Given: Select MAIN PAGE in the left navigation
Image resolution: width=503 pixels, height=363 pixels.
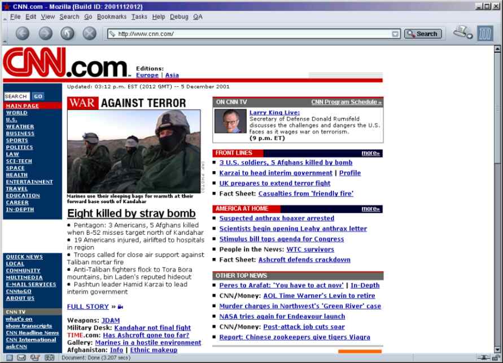Looking at the screenshot, I should pyautogui.click(x=22, y=106).
